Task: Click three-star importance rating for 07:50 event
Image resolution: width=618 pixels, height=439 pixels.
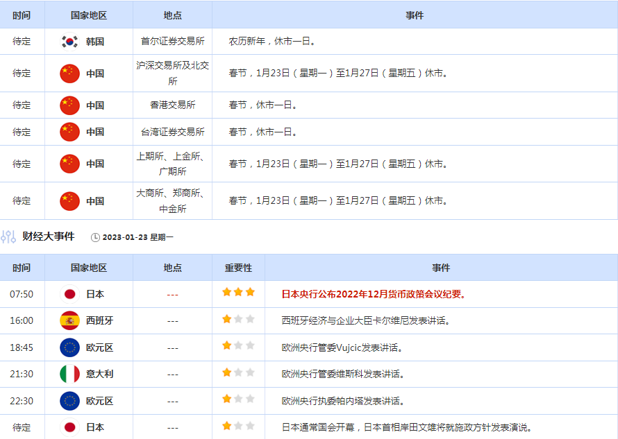Action: click(x=238, y=293)
